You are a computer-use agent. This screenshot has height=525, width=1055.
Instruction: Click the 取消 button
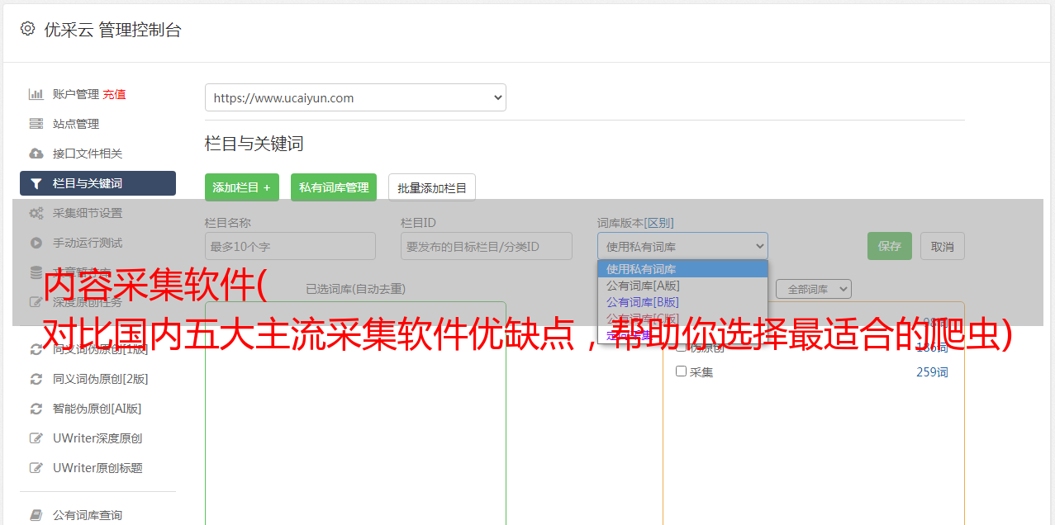(x=943, y=246)
